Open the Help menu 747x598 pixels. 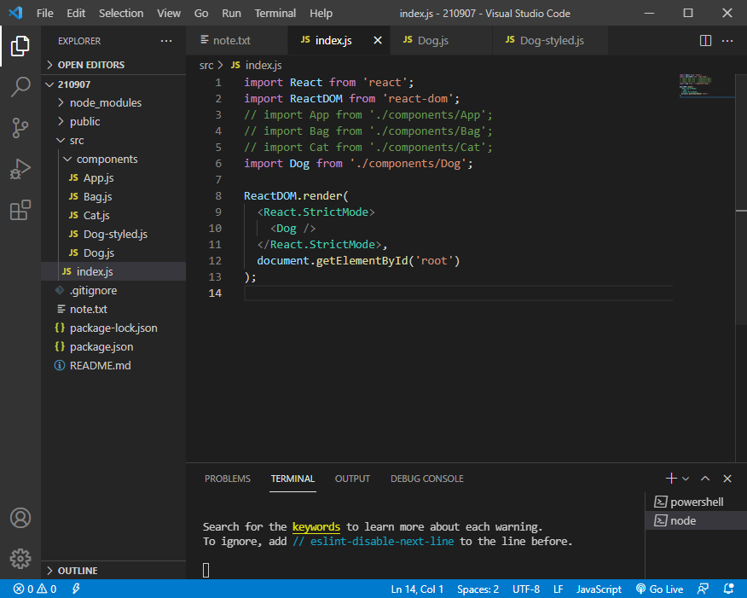click(321, 14)
